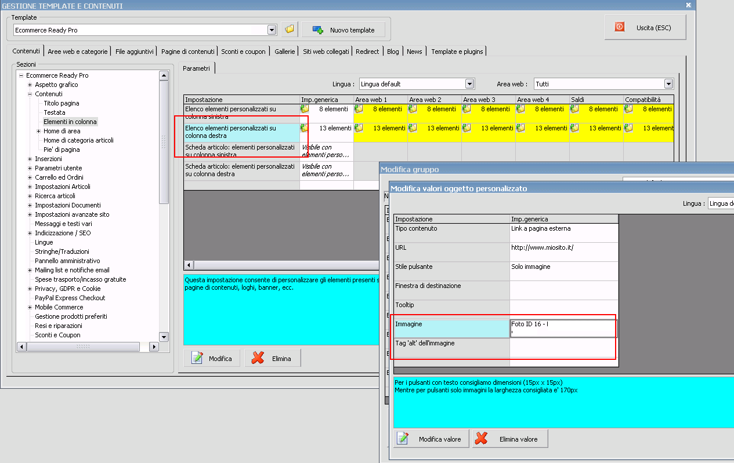Viewport: 734px width, 463px height.
Task: Expand the Home di area node
Action: [x=38, y=131]
